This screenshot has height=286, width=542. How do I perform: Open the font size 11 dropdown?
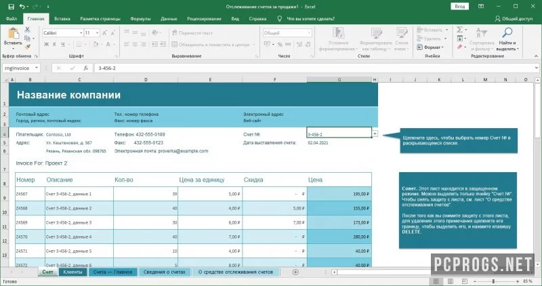[98, 33]
